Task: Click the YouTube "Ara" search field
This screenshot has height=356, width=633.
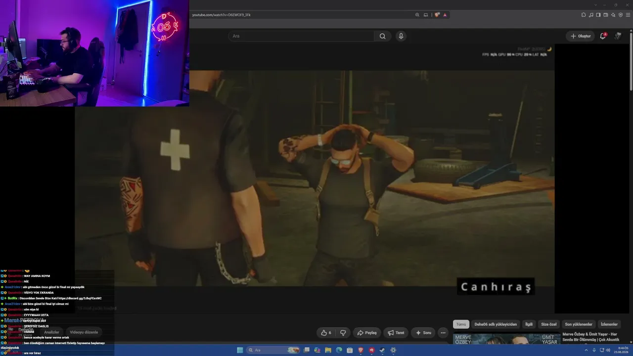Action: 301,36
